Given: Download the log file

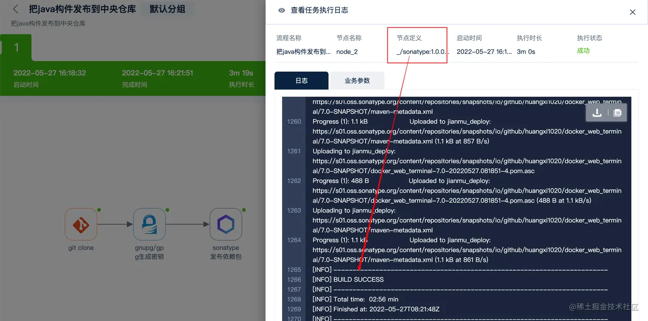Looking at the screenshot, I should coord(597,113).
